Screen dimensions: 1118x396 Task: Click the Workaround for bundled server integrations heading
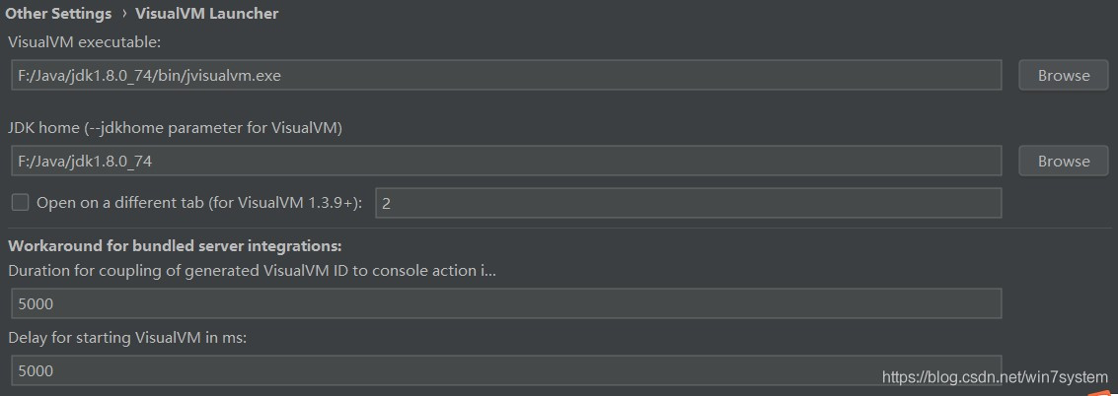pos(175,245)
